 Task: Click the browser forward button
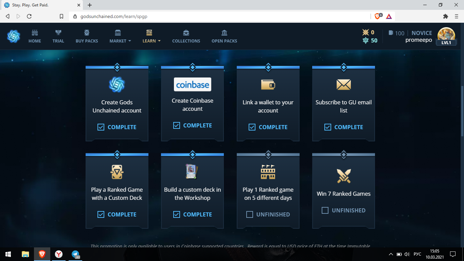18,16
